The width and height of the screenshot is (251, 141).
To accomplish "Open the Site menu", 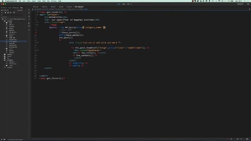I will (48, 1).
